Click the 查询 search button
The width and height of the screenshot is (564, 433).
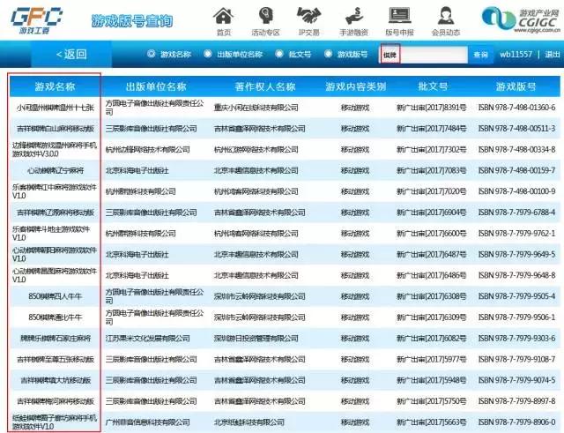click(x=480, y=55)
